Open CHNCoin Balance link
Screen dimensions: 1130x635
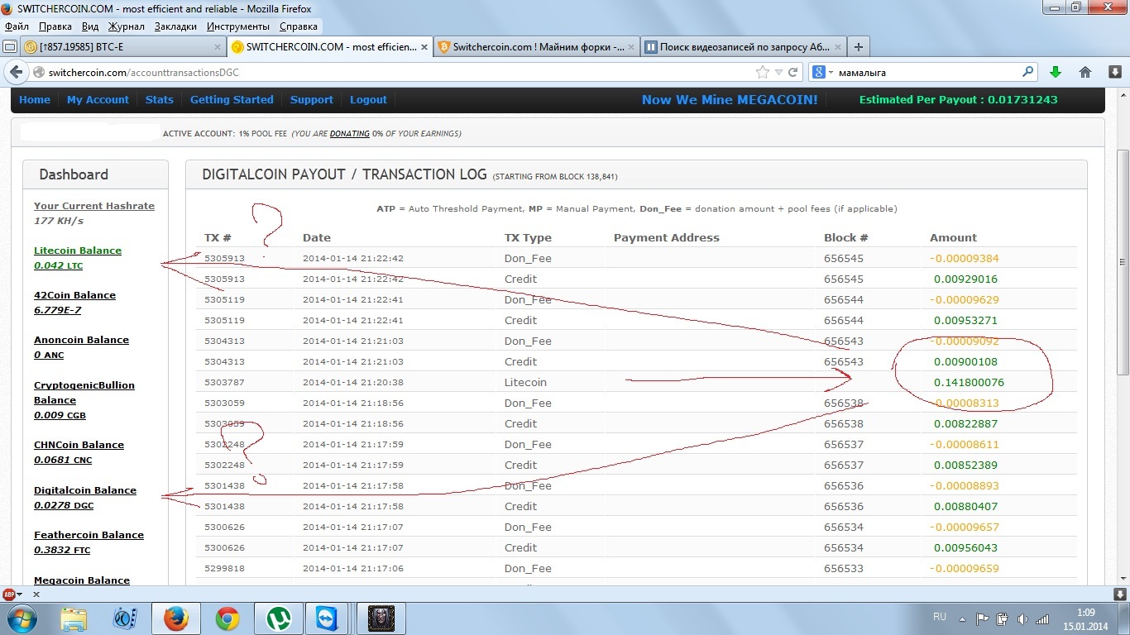pos(79,445)
